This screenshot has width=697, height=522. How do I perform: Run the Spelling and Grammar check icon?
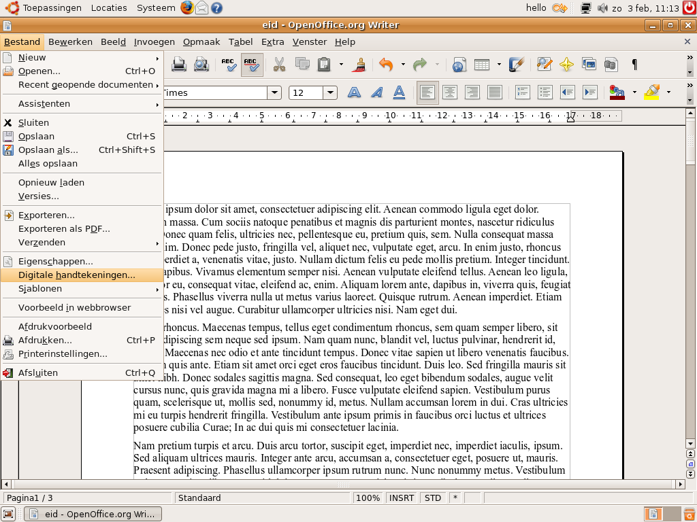tap(229, 65)
